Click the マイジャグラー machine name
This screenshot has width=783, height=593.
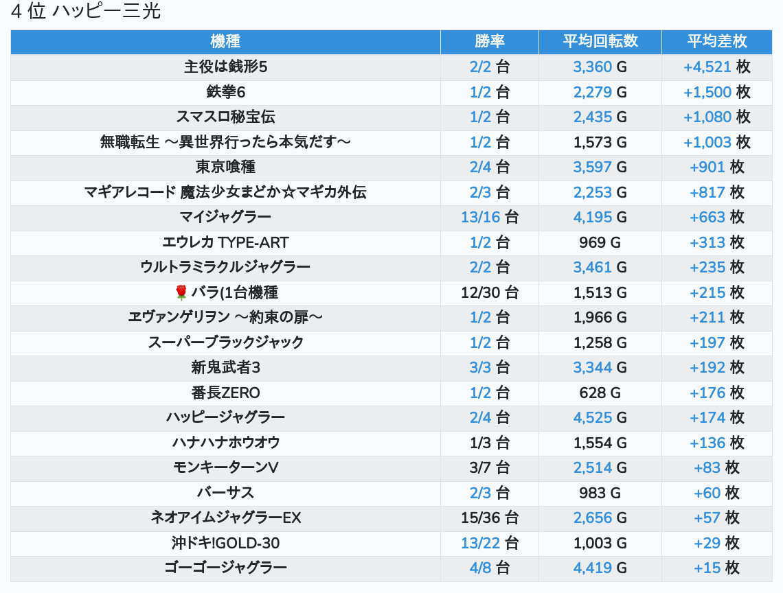tap(225, 218)
